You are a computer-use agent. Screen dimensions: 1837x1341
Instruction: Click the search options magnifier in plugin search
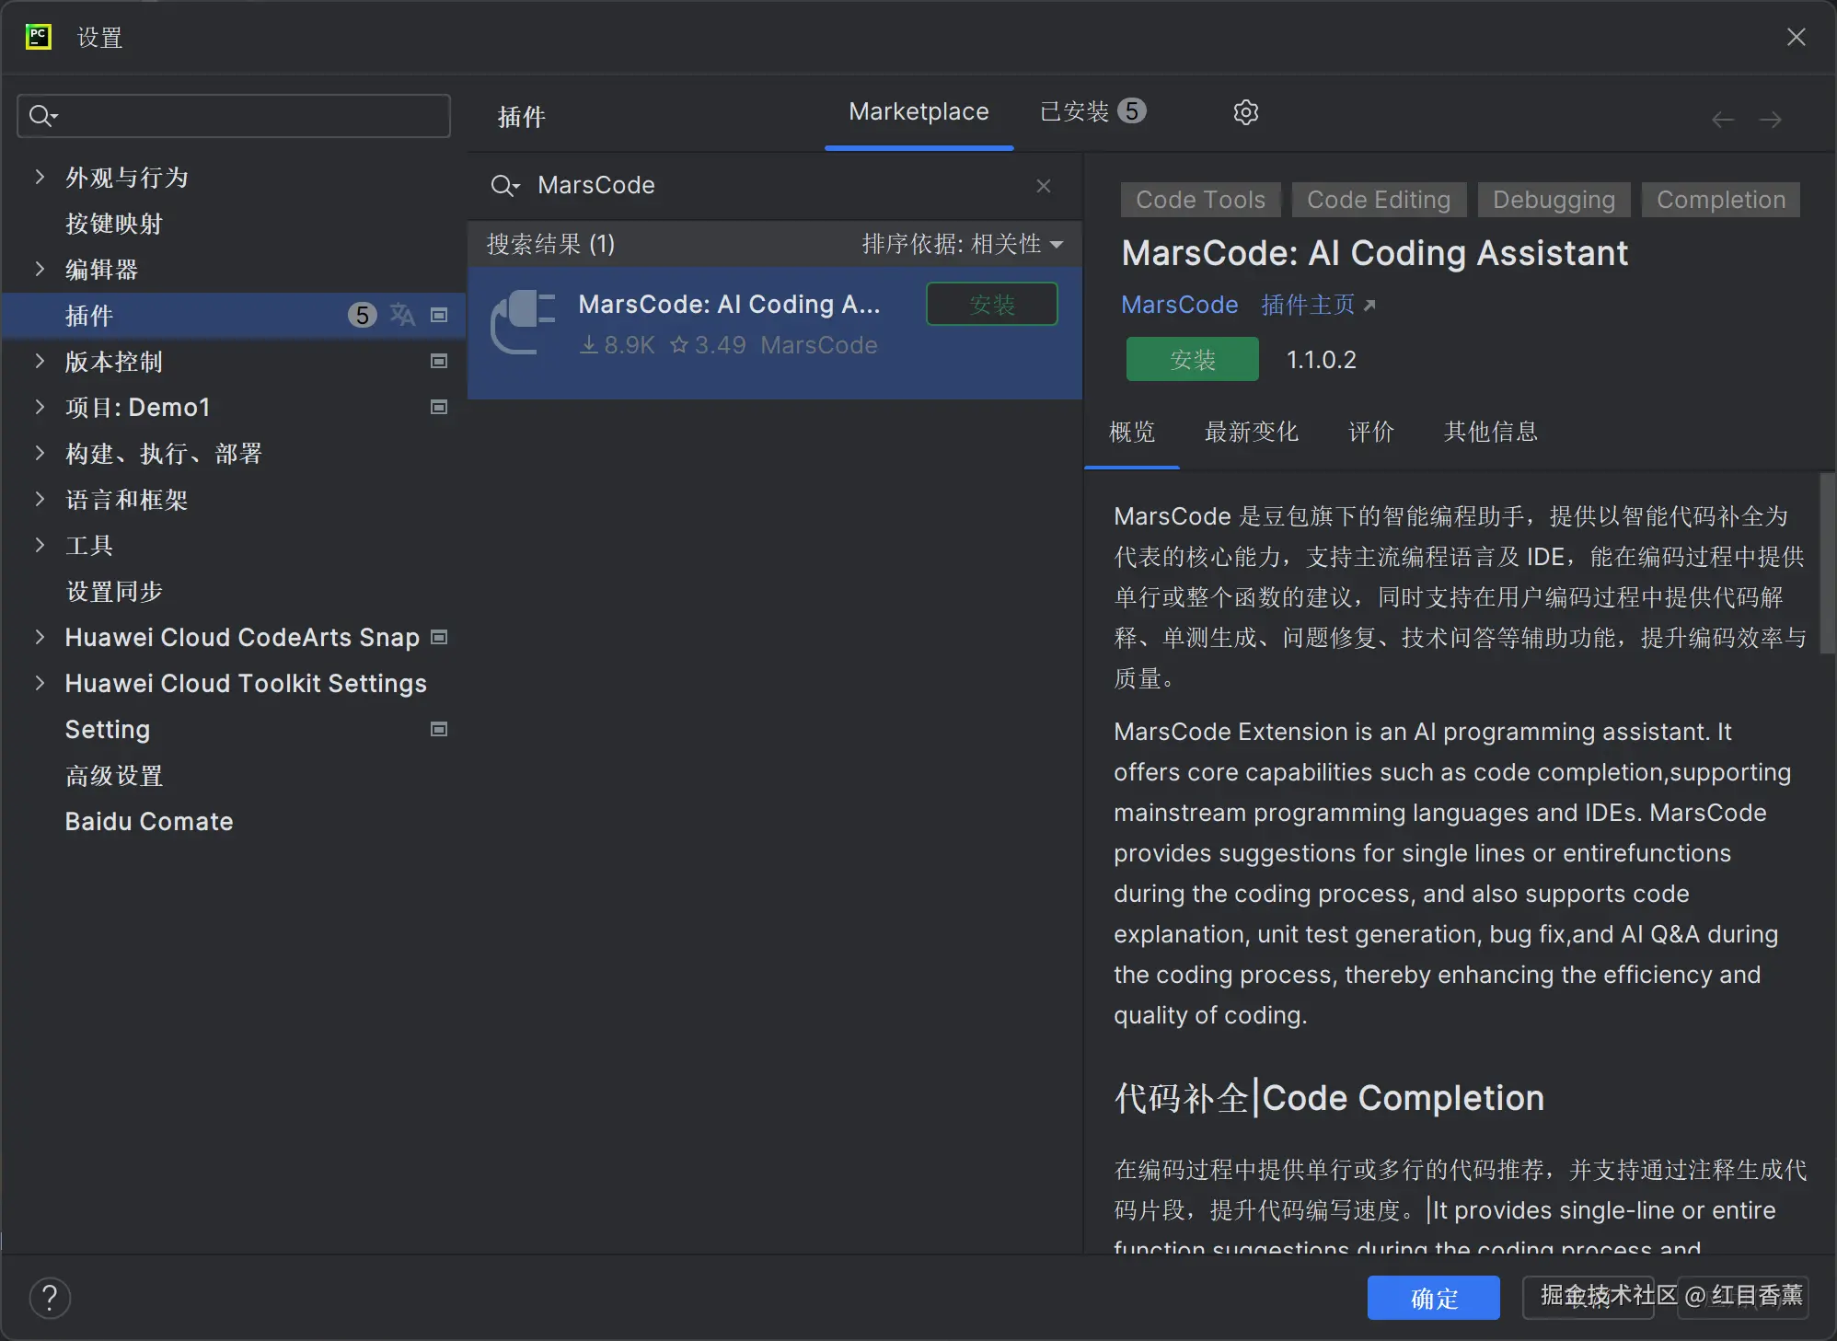(x=504, y=186)
